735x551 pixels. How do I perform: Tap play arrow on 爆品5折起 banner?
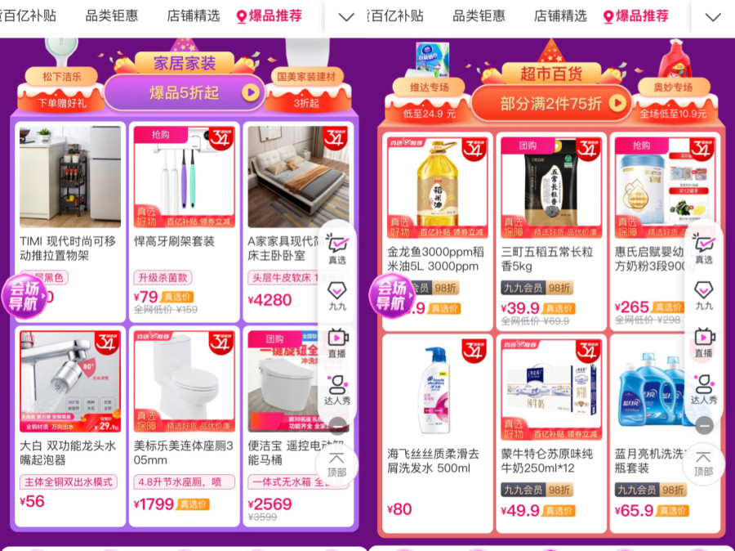pos(251,92)
